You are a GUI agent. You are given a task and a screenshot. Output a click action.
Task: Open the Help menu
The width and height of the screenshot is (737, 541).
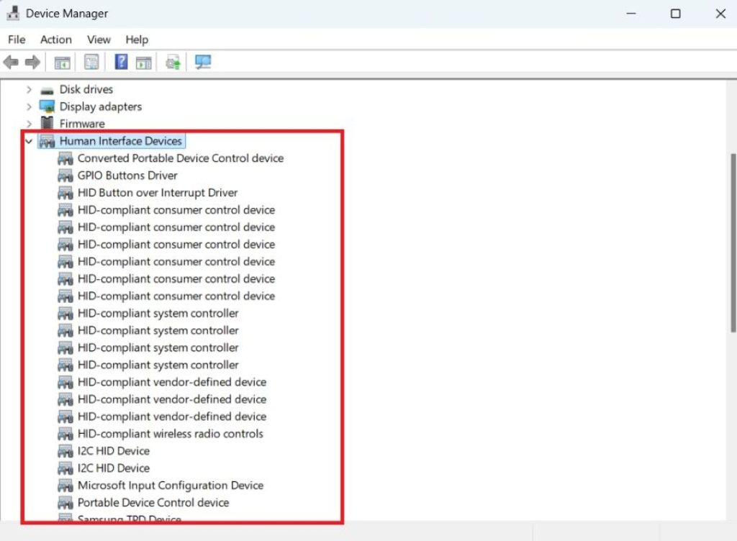click(x=137, y=40)
